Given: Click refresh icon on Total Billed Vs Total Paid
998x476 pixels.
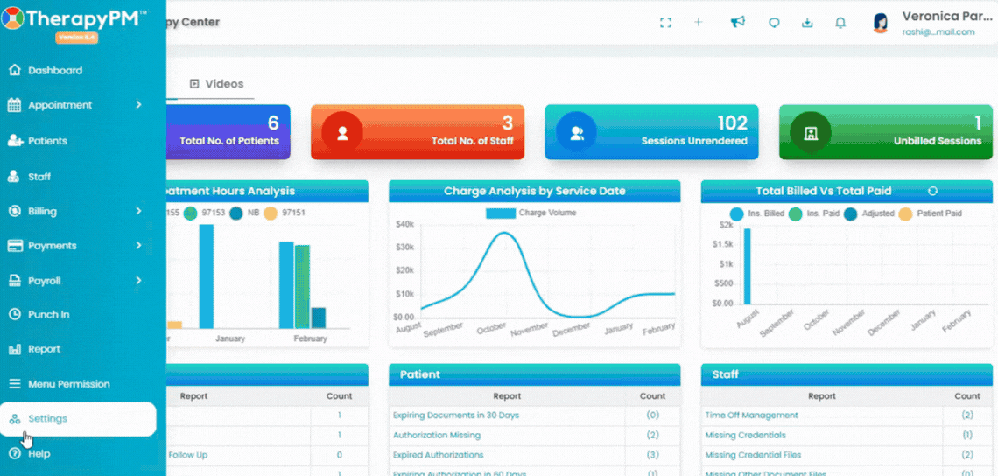Looking at the screenshot, I should click(x=933, y=191).
